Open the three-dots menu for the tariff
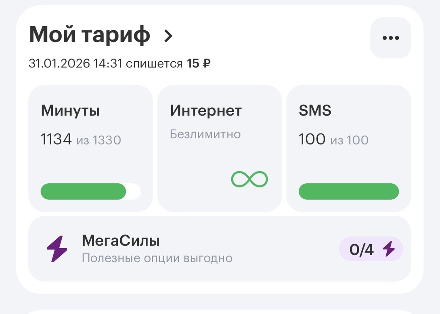 [390, 38]
